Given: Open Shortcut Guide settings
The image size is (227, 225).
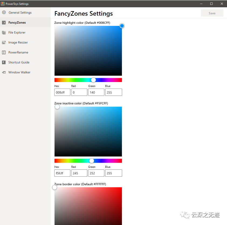Looking at the screenshot, I should click(25, 62).
